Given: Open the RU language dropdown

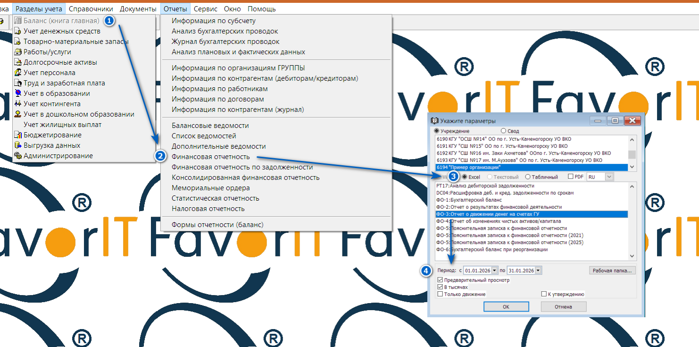Looking at the screenshot, I should click(609, 177).
